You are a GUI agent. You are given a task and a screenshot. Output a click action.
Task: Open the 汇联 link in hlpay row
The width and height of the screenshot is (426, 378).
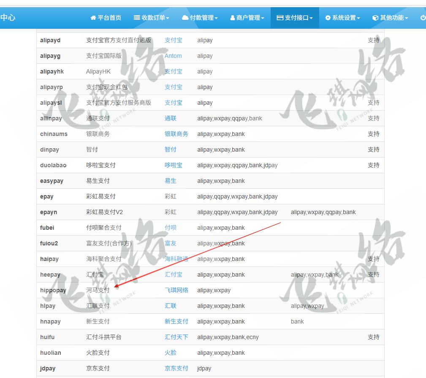click(x=170, y=306)
